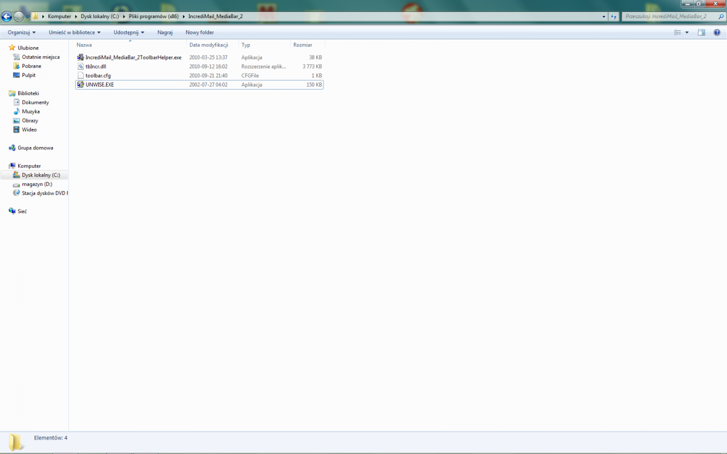Select Dysk lokalny (C:) in the sidebar
This screenshot has width=727, height=454.
coord(41,175)
